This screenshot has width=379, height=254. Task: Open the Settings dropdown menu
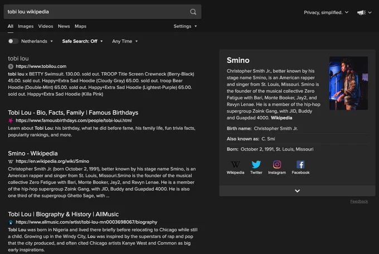pos(185,26)
